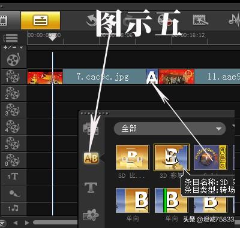The image size is (240, 228).
Task: Select the first 单向 transition thumbnail
Action: pos(133,200)
